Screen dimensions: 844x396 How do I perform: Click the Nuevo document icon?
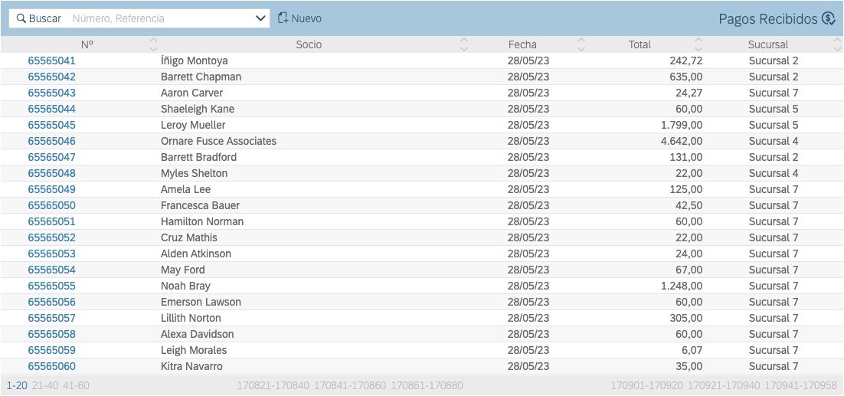coord(283,18)
